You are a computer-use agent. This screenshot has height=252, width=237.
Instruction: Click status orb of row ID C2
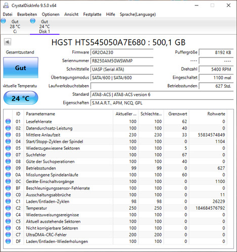click(8, 208)
